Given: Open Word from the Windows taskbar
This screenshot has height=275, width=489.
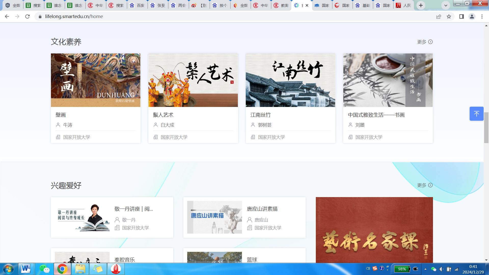Looking at the screenshot, I should click(26, 269).
